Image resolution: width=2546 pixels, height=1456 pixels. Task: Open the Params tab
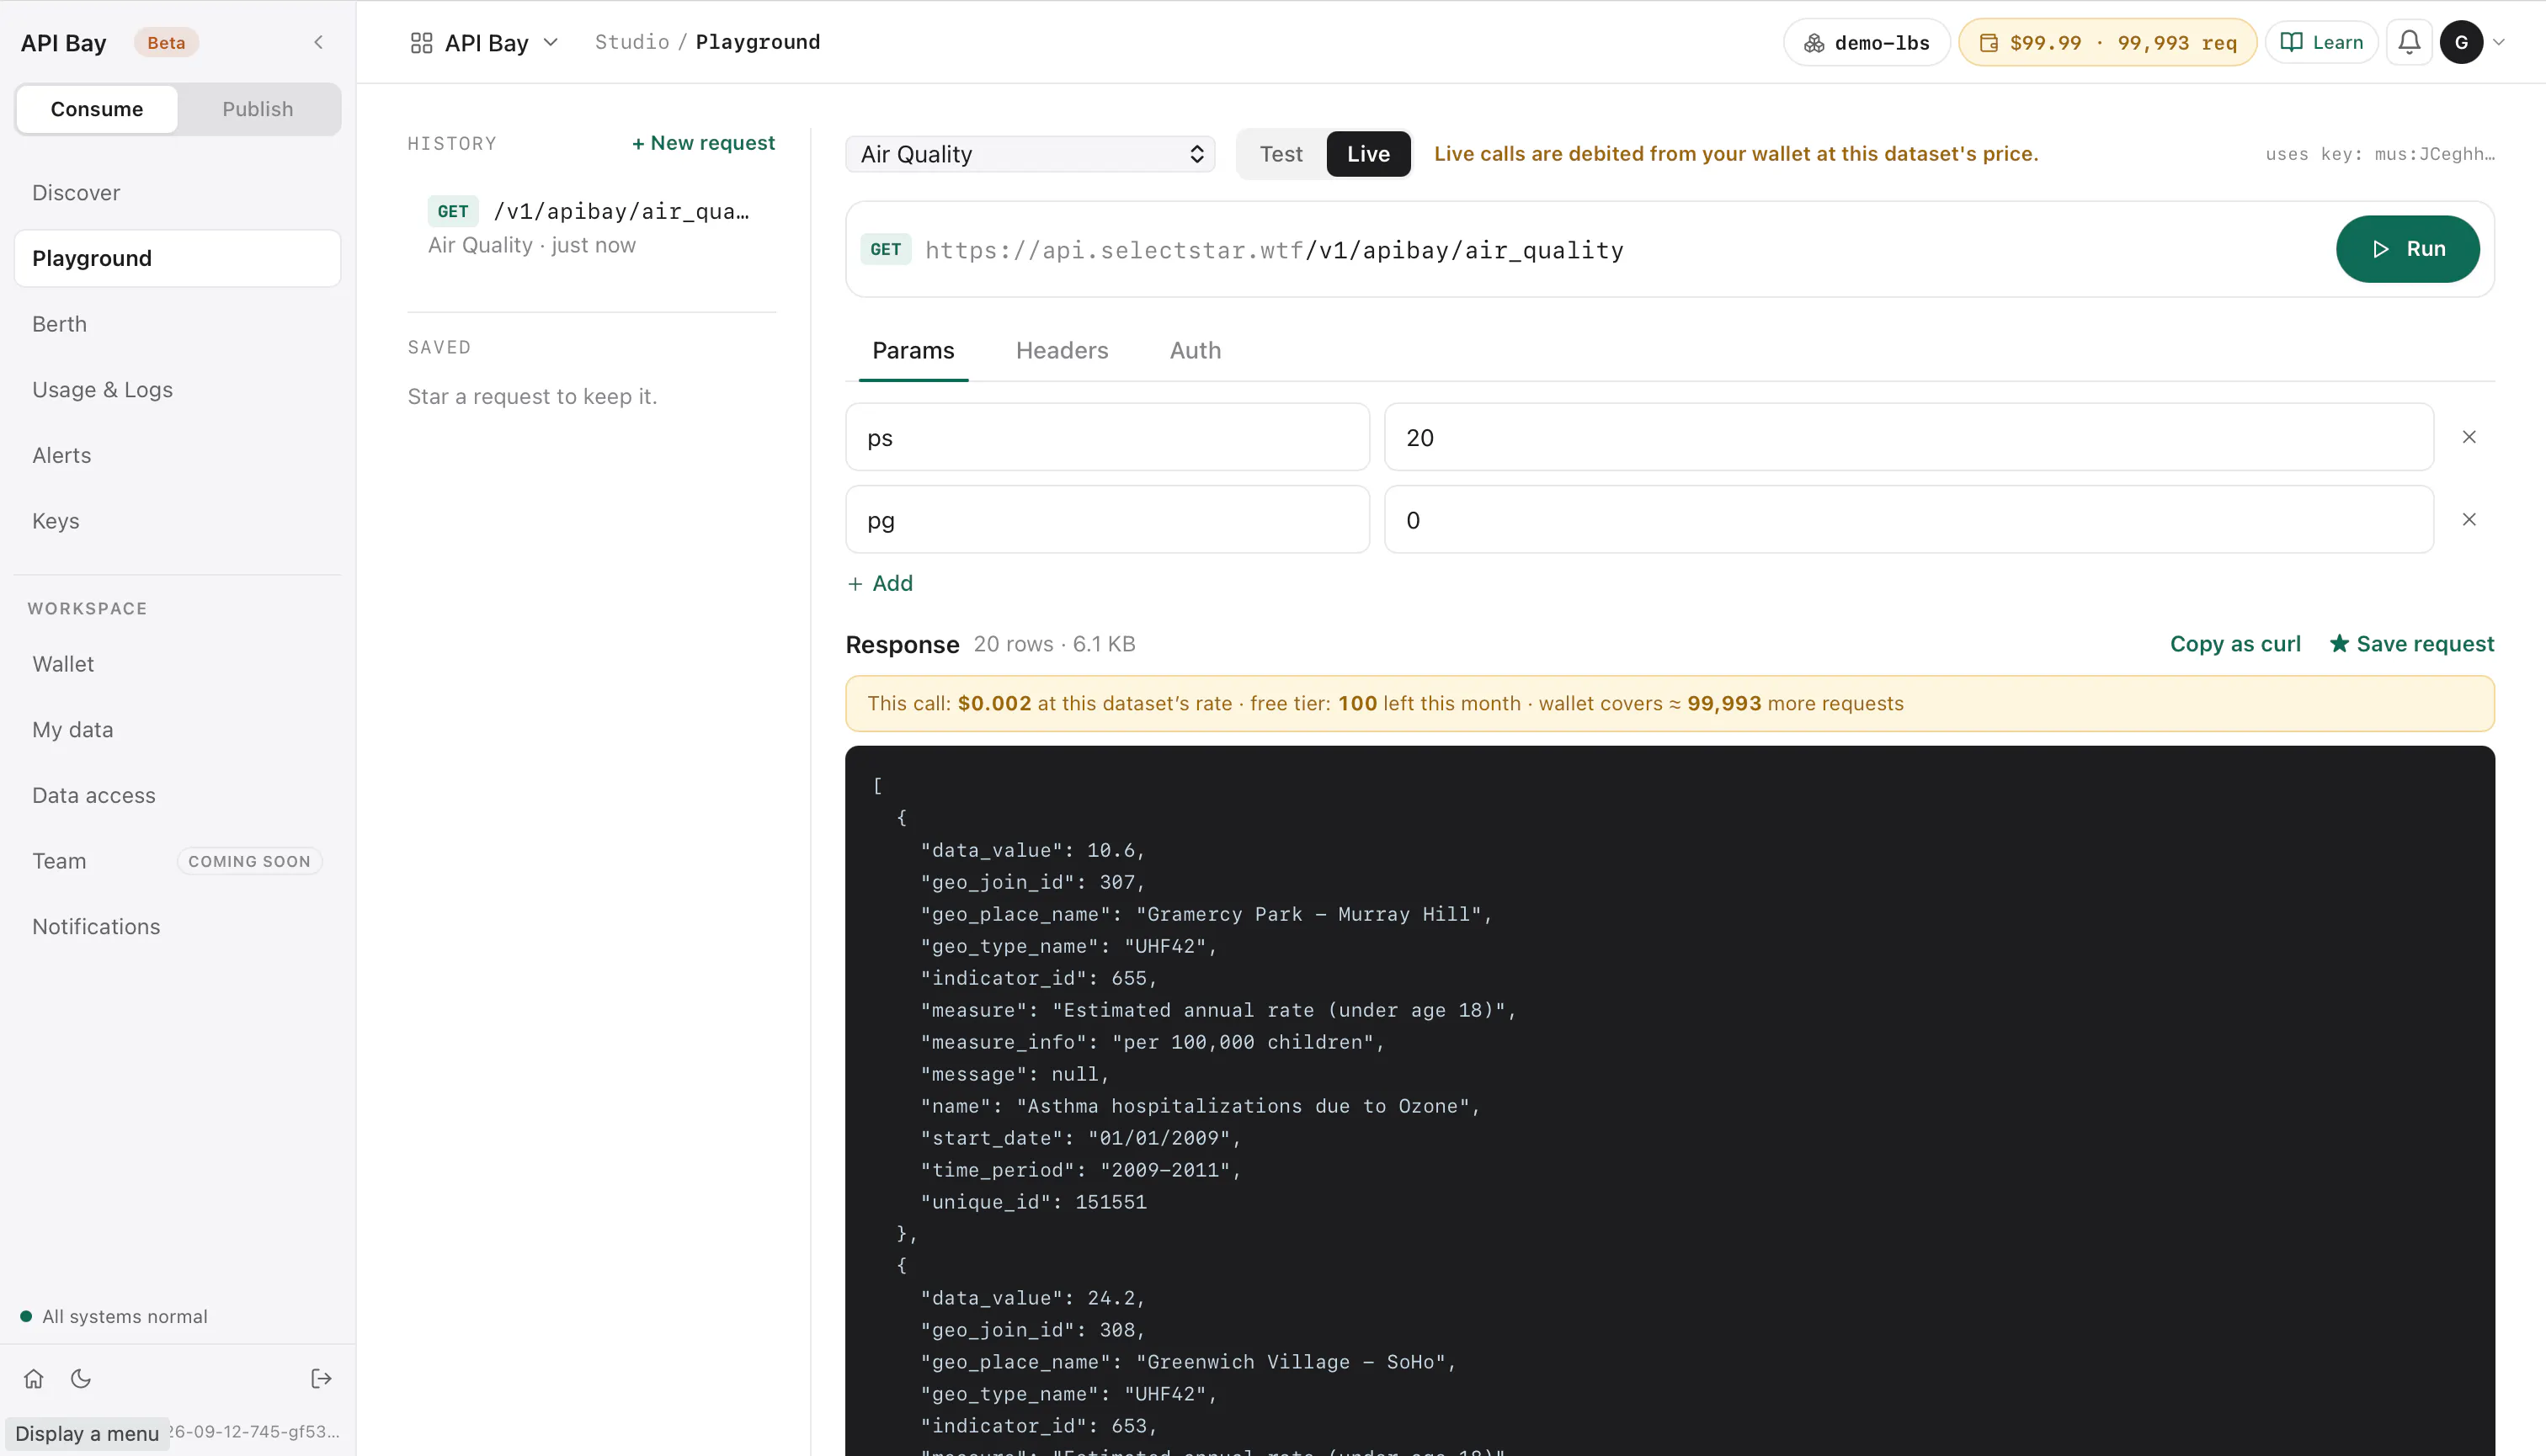(913, 351)
